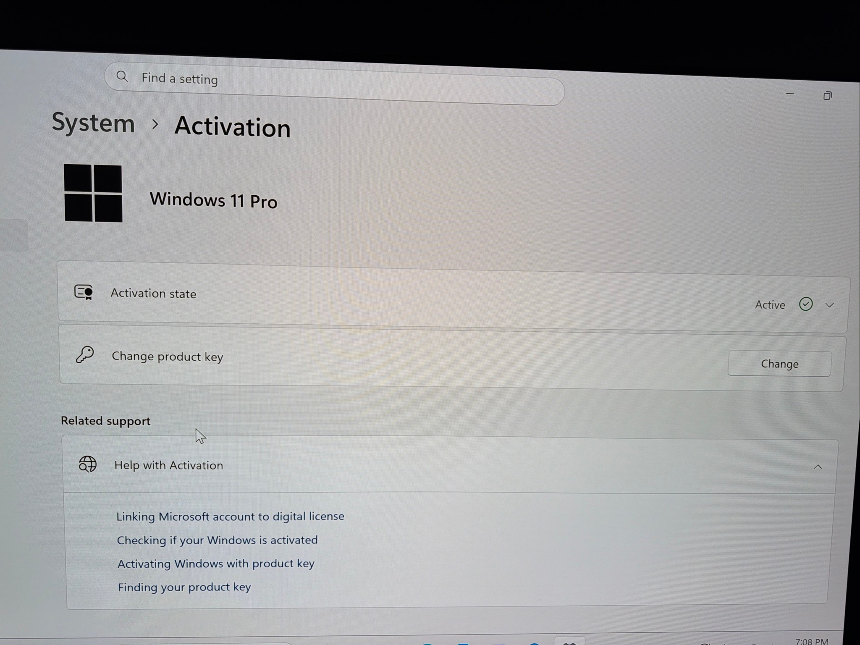Focus the Find a setting search box
Viewport: 860px width, 645px height.
click(x=334, y=84)
